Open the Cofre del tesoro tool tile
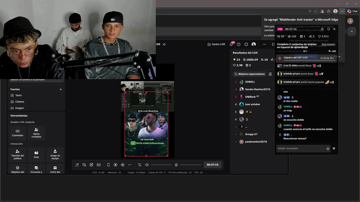The width and height of the screenshot is (360, 202). coord(55,169)
